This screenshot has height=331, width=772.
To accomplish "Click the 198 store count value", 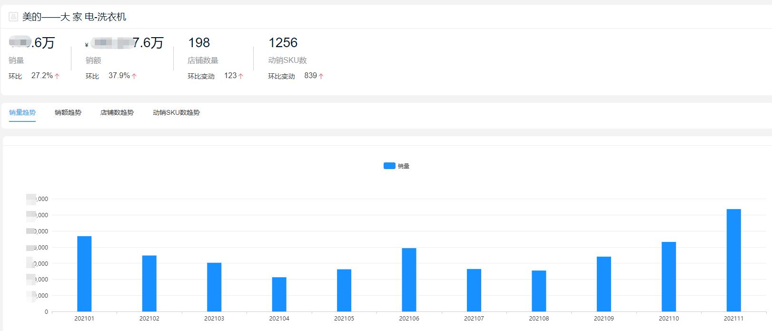I will point(199,43).
